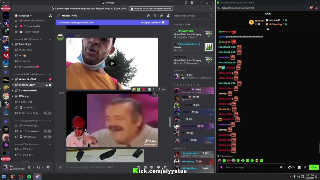Join On Stream voice channel
Viewport: 320px width, 180px height.
[x=32, y=67]
